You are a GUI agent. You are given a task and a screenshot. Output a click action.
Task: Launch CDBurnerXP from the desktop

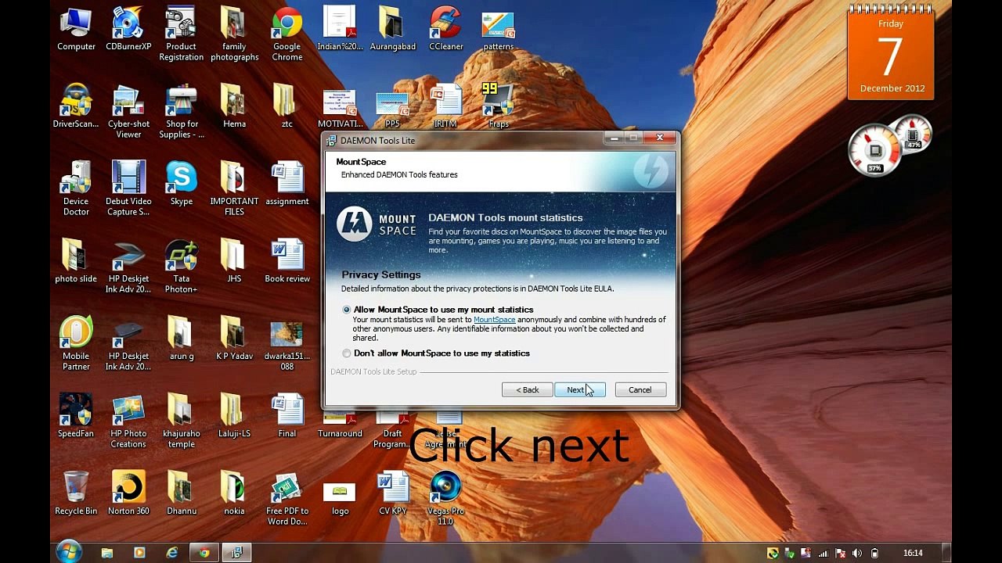(x=128, y=30)
